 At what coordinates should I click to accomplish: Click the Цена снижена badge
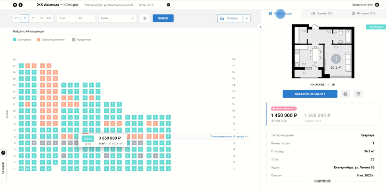[284, 109]
